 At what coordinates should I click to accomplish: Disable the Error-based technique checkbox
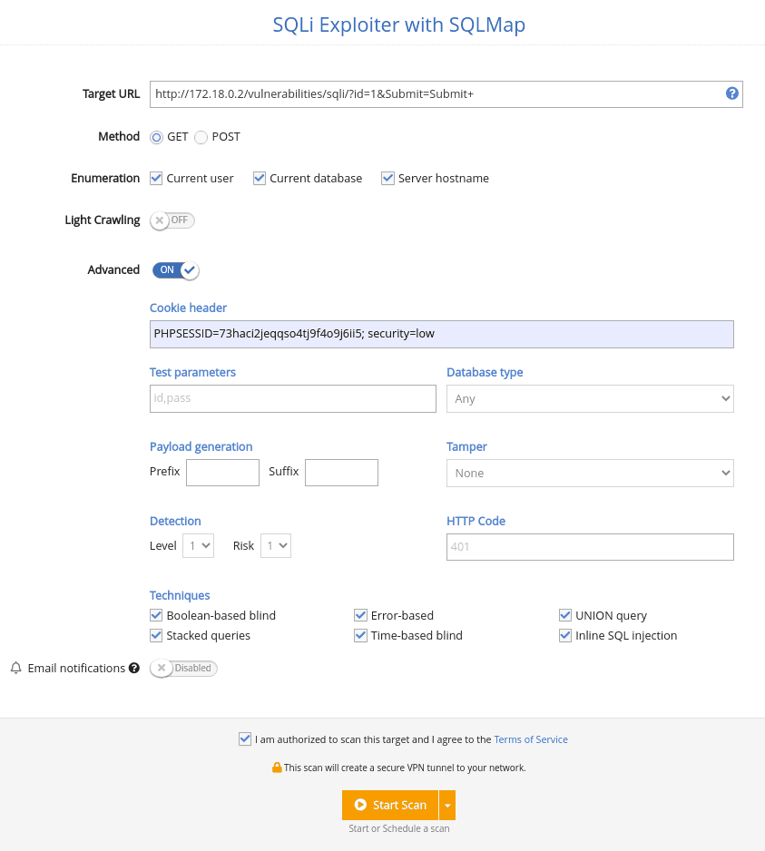(x=360, y=615)
